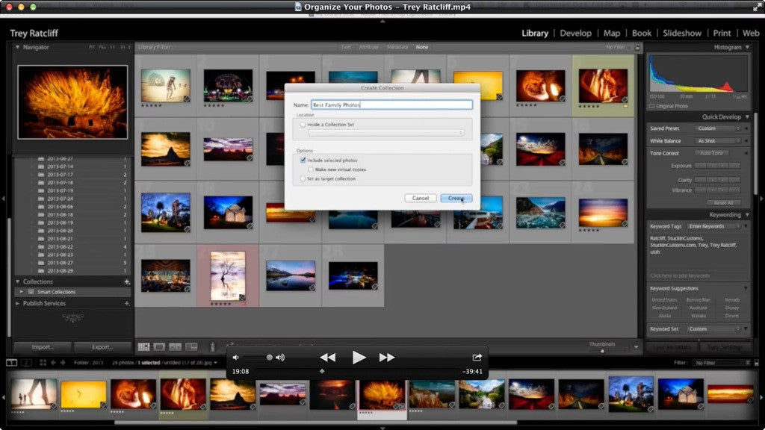
Task: Pick up the Painter spray can tool
Action: pos(212,347)
